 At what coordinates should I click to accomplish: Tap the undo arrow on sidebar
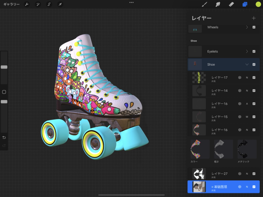4,137
